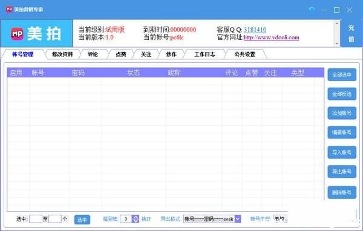Maximize the 美拍营销专家 window
The height and width of the screenshot is (231, 363).
[x=336, y=10]
